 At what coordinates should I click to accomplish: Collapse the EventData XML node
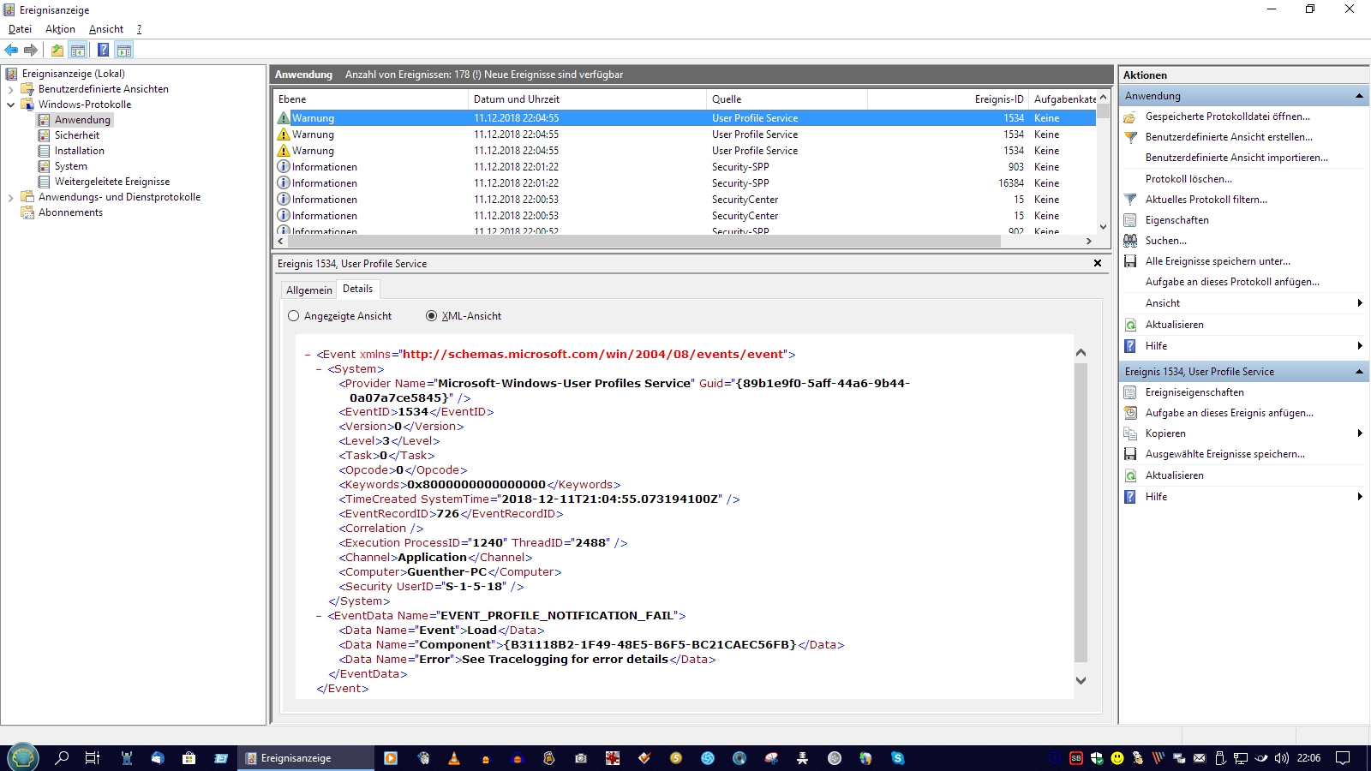pos(320,616)
